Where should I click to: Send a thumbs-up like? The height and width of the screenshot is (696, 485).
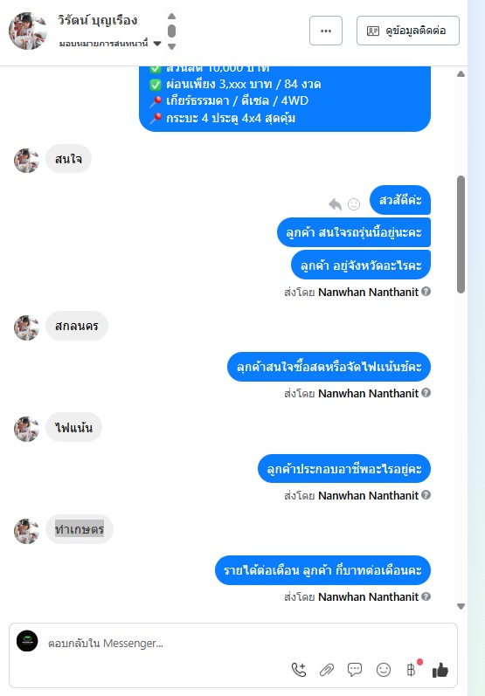pyautogui.click(x=440, y=670)
